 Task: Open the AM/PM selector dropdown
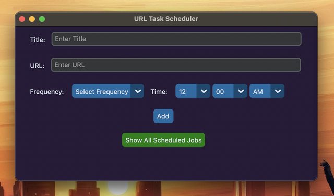[x=267, y=91]
